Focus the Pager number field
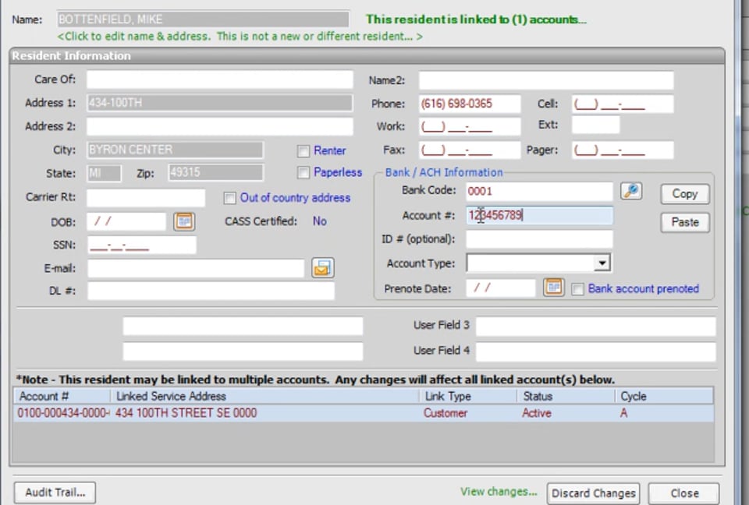Viewport: 749px width, 505px height. [623, 150]
